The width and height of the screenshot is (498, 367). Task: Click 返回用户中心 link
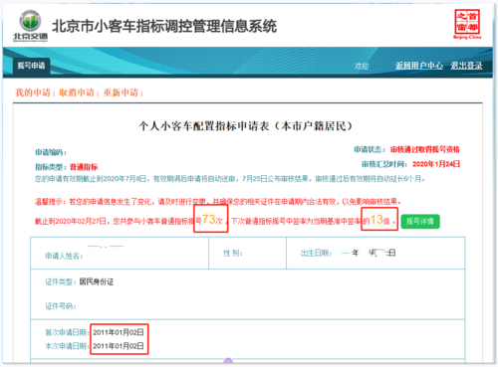pyautogui.click(x=419, y=66)
